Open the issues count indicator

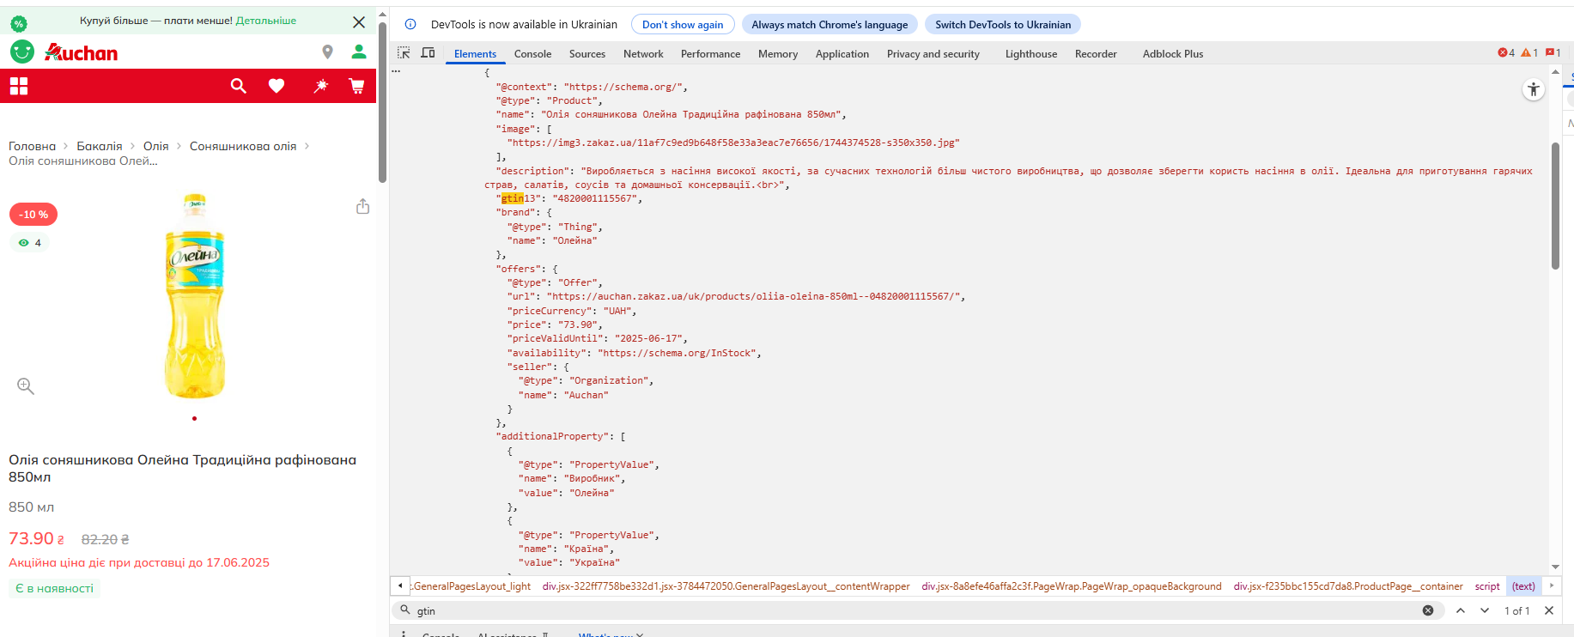1553,53
